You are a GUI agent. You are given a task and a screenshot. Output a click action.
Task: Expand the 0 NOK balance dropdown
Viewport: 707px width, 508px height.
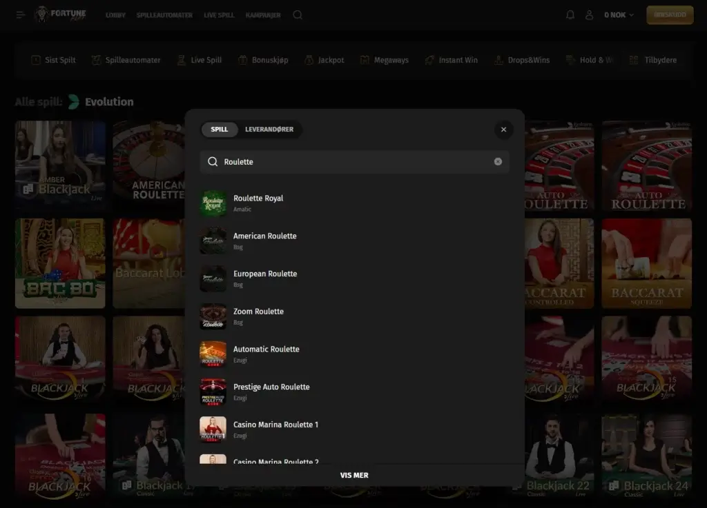point(619,15)
